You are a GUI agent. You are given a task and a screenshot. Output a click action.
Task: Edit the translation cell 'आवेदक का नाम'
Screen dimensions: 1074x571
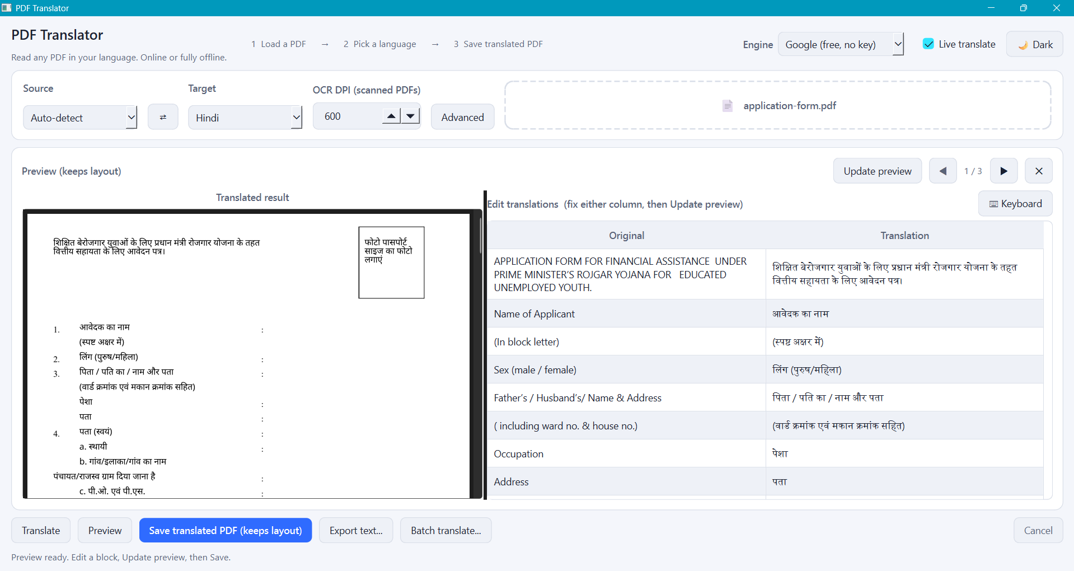(x=904, y=313)
